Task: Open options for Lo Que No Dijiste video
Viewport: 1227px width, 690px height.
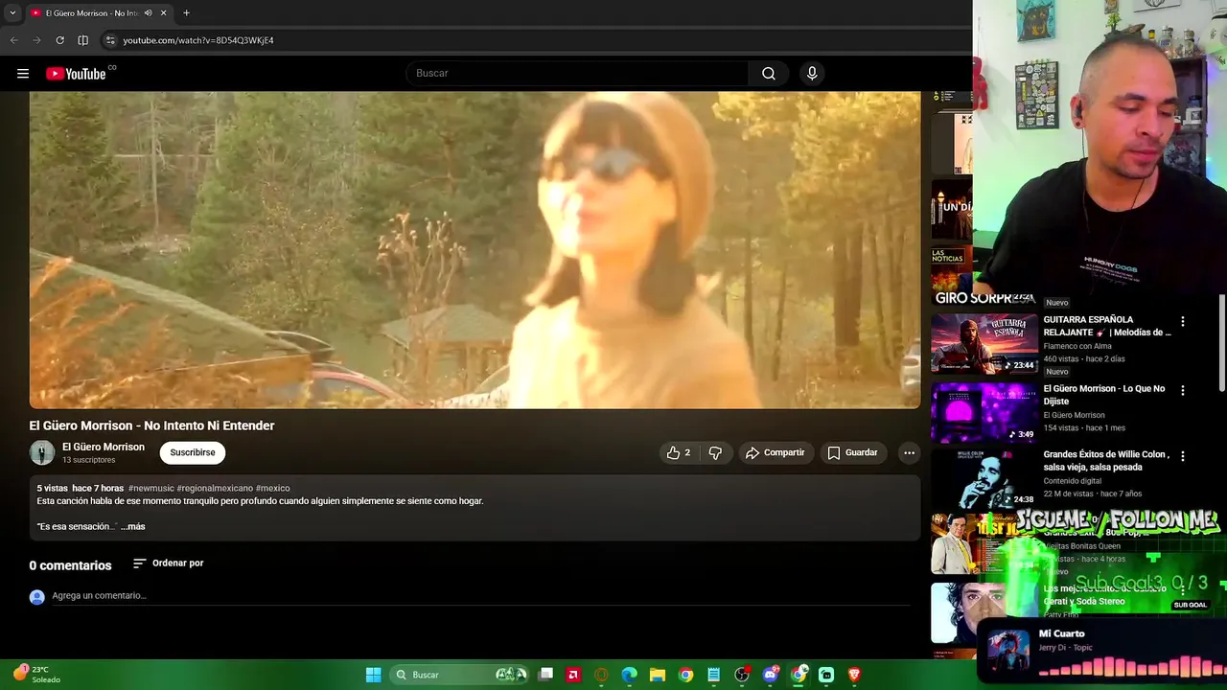Action: 1182,391
